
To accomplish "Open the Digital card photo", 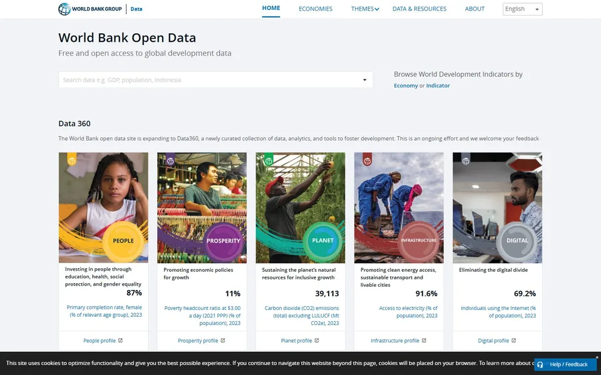I will (498, 207).
